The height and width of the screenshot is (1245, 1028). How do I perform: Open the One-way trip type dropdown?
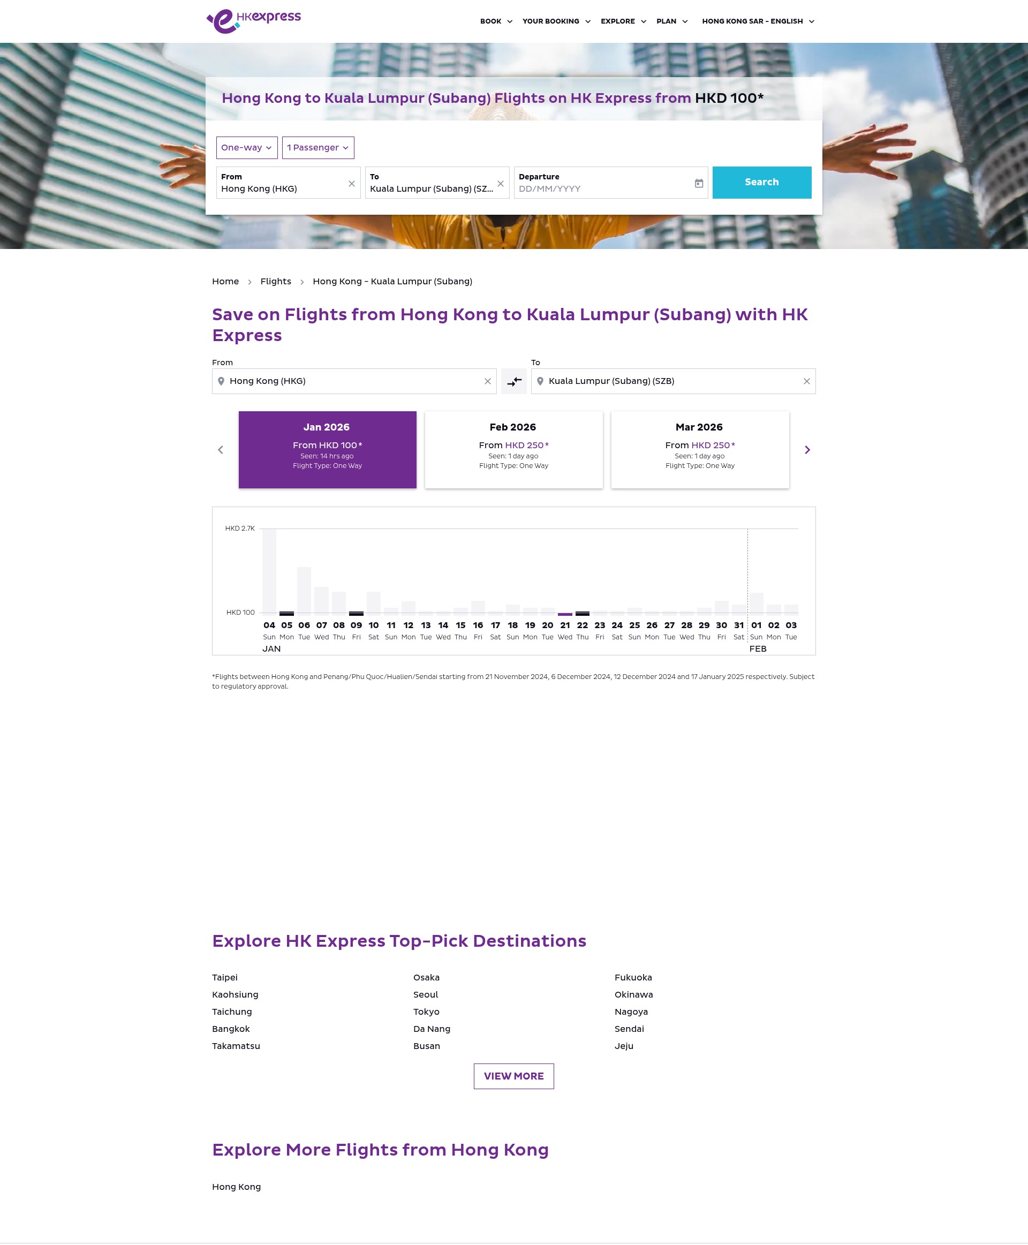click(x=247, y=147)
